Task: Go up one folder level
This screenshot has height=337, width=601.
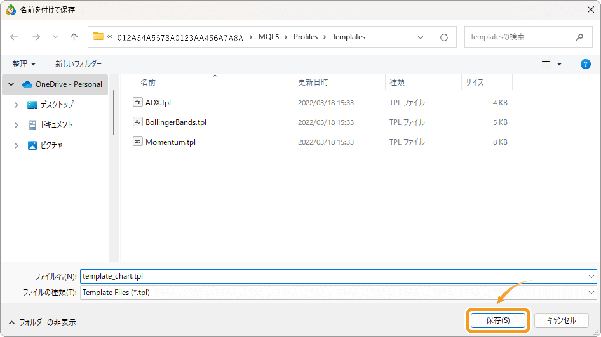Action: coord(74,37)
